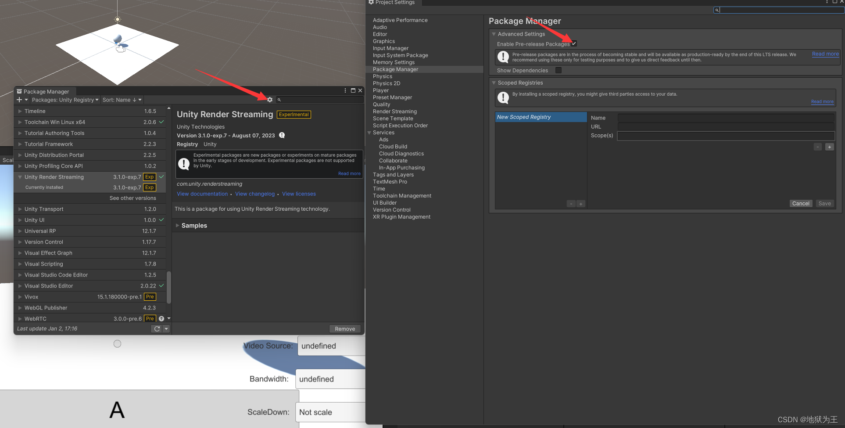Collapse Unity Render Streaming package row
This screenshot has width=845, height=428.
pyautogui.click(x=20, y=177)
